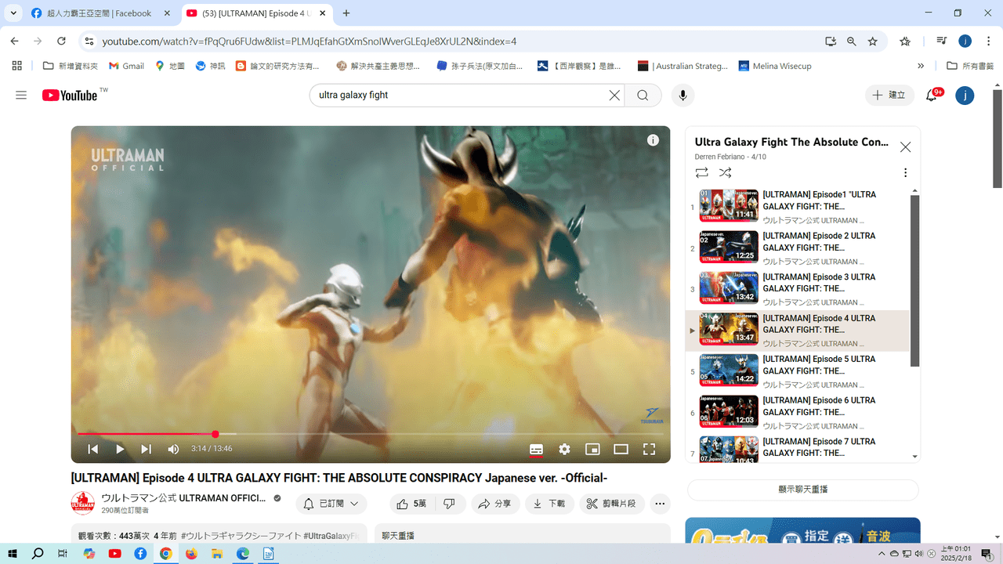Open playlist three-dot options menu
Screen dimensions: 1003x564
coord(905,172)
